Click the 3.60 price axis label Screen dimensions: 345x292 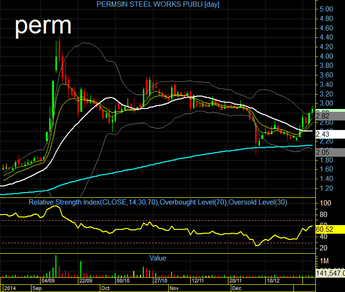point(326,75)
